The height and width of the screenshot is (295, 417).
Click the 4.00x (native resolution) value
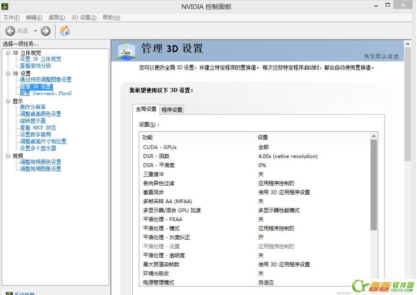[288, 156]
